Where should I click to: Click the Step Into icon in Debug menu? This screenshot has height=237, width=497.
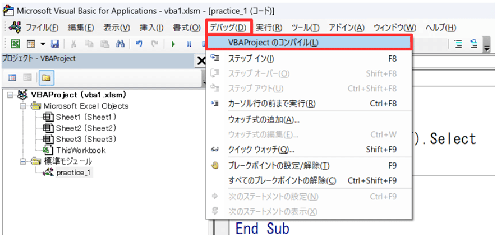click(x=215, y=58)
